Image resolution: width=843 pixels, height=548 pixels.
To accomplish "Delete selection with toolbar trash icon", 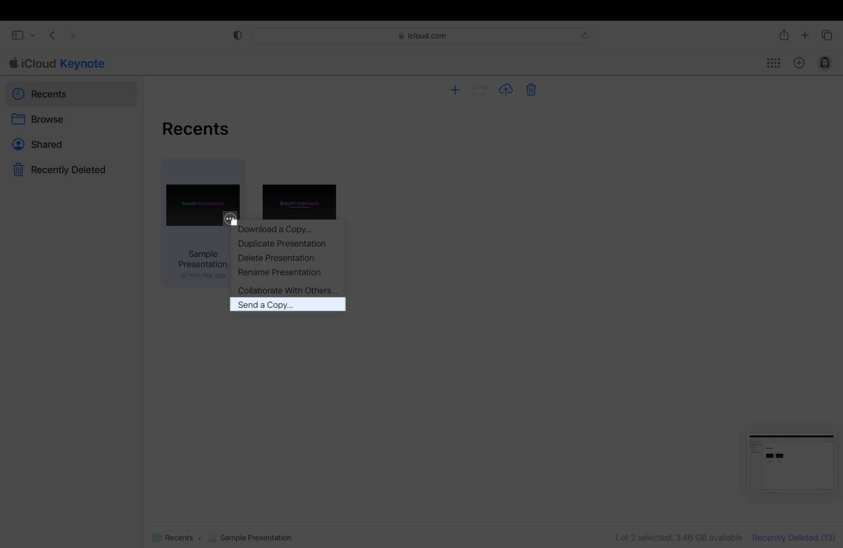I will pyautogui.click(x=531, y=89).
